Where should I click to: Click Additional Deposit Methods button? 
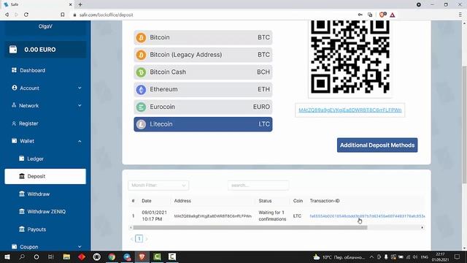(x=377, y=145)
